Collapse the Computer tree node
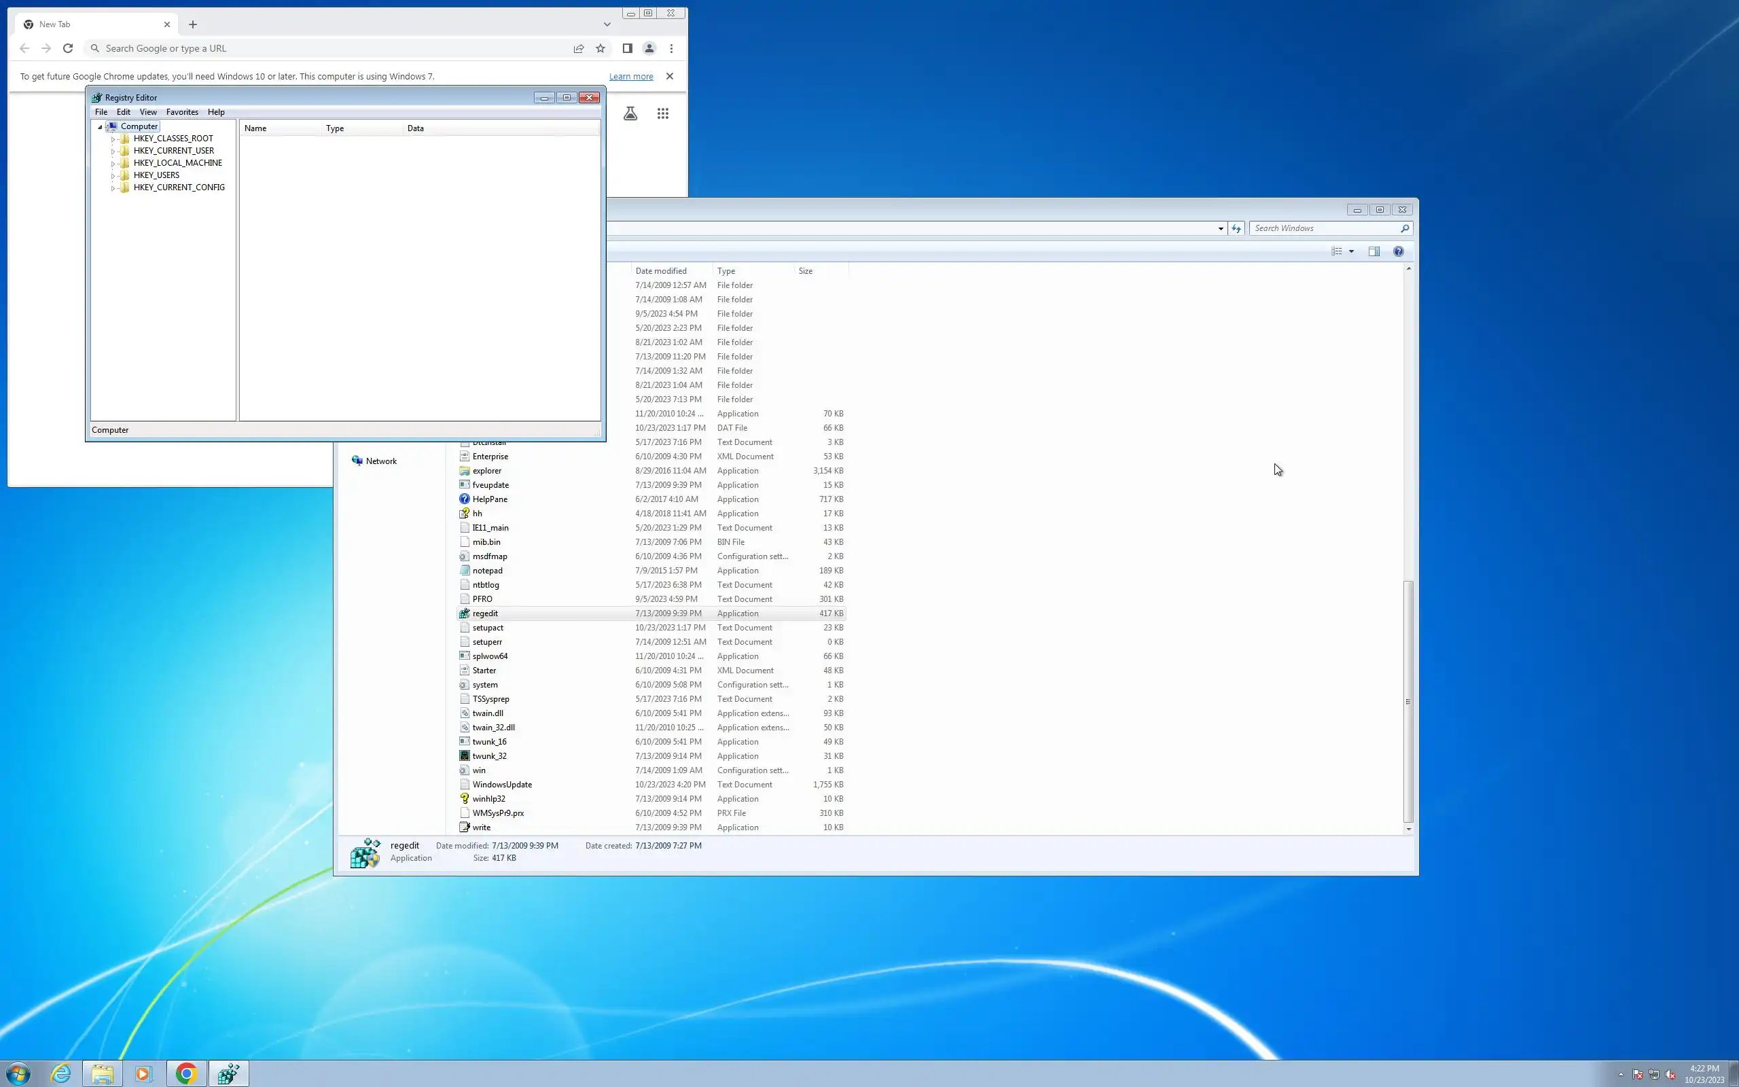Screen dimensions: 1739x1087 click(x=100, y=127)
